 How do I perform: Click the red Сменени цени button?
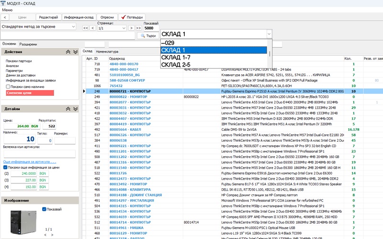point(30,93)
